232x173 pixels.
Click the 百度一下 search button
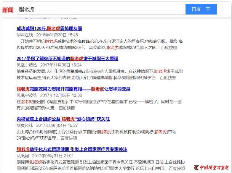pos(201,9)
